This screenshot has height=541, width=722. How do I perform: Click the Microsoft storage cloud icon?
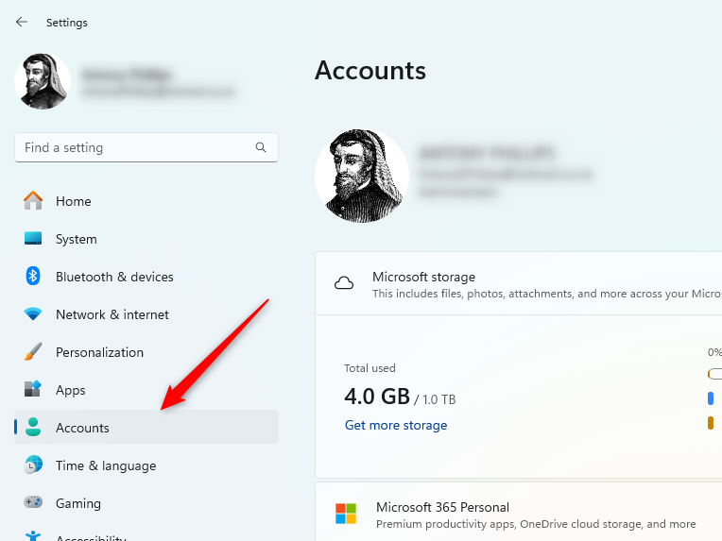coord(343,283)
